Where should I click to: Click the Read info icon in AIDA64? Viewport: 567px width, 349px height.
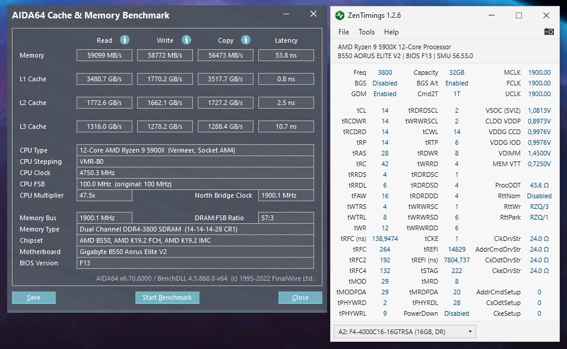pyautogui.click(x=125, y=40)
